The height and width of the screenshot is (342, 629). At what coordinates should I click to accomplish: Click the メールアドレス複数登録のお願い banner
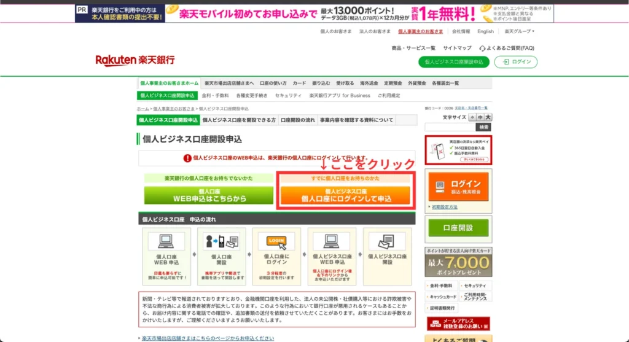458,324
